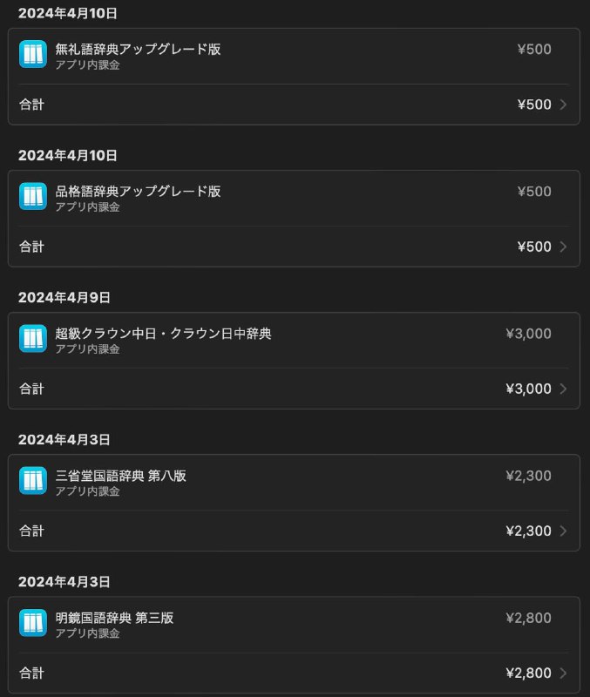Viewport: 590px width, 697px height.
Task: Click the 無礼語辞典アップグレード版 app icon
Action: (x=33, y=54)
